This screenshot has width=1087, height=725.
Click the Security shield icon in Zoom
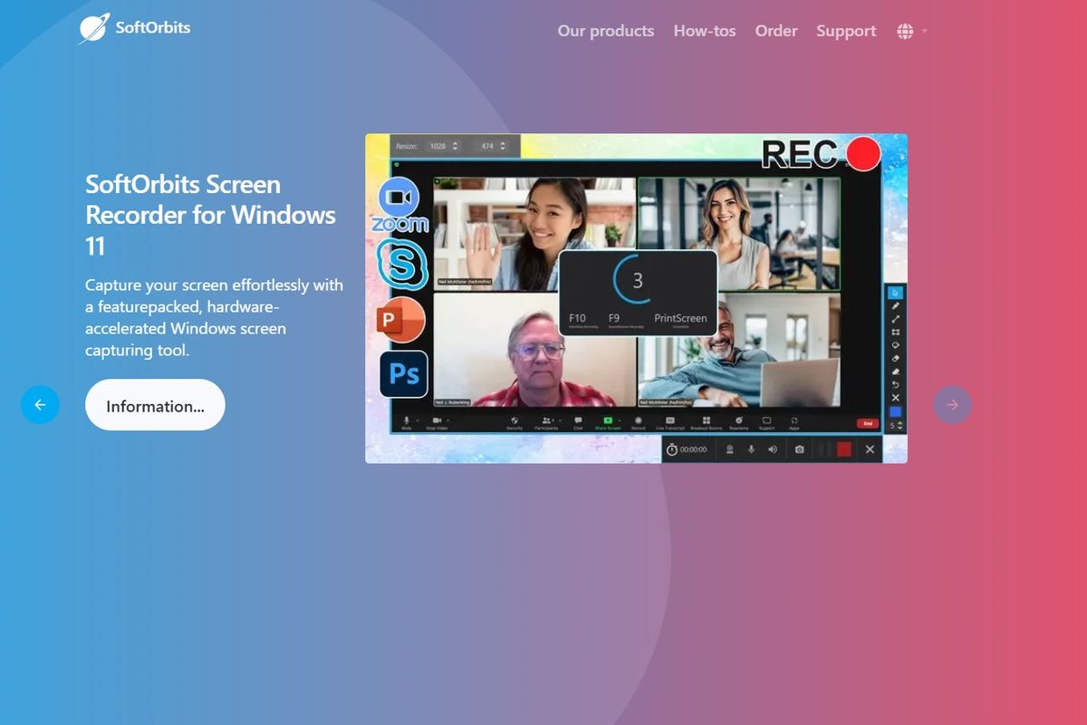pyautogui.click(x=515, y=422)
